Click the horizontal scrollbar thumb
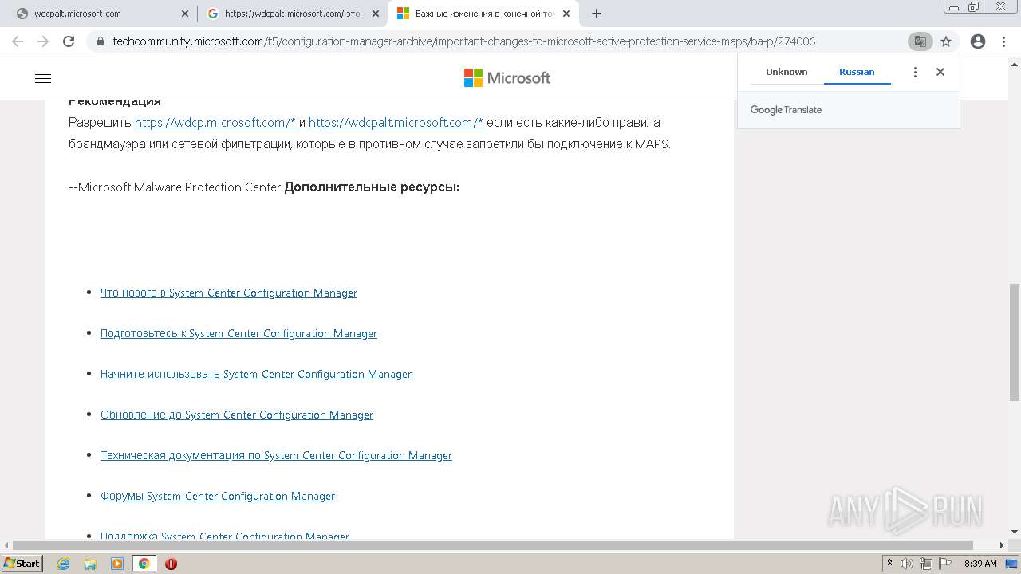Screen dimensions: 1021x574 [492, 545]
